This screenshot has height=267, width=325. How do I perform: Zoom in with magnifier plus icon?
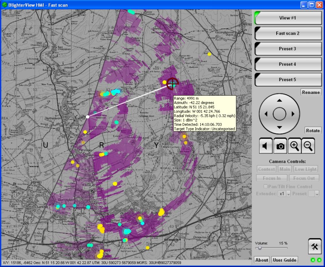[x=295, y=146]
